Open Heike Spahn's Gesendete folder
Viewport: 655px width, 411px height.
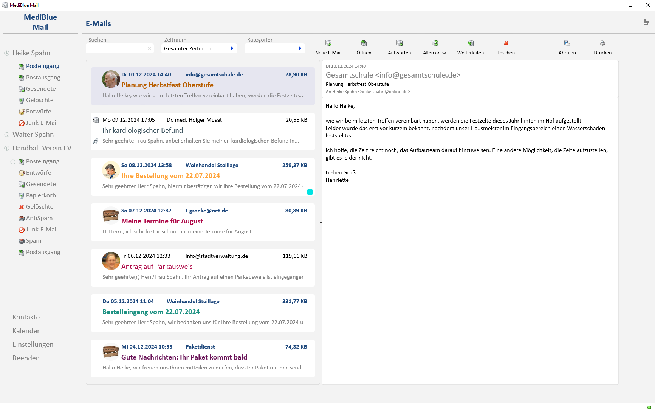[x=41, y=89]
